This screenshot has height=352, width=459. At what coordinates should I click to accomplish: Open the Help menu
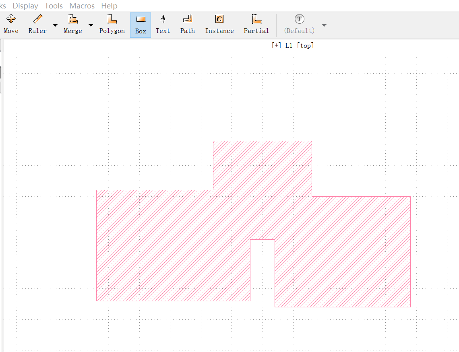pyautogui.click(x=109, y=6)
